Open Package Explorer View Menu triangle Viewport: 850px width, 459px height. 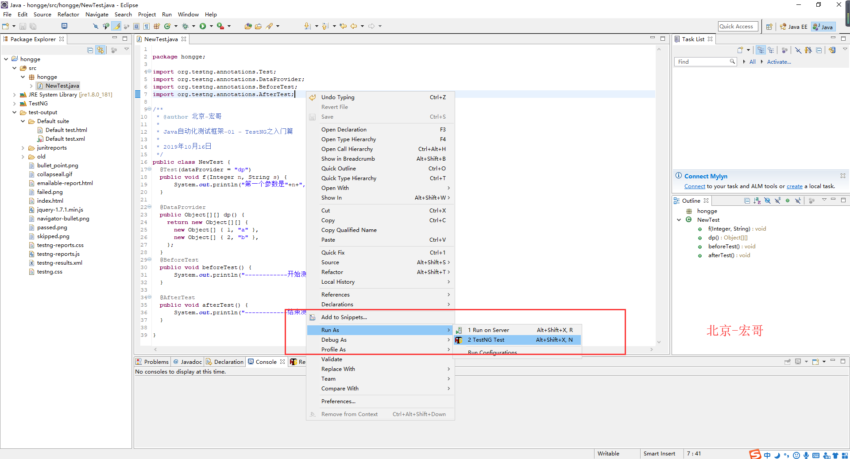(127, 50)
